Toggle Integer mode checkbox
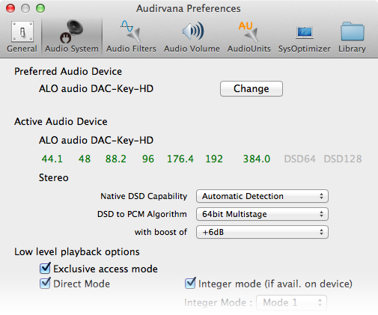 click(x=190, y=284)
